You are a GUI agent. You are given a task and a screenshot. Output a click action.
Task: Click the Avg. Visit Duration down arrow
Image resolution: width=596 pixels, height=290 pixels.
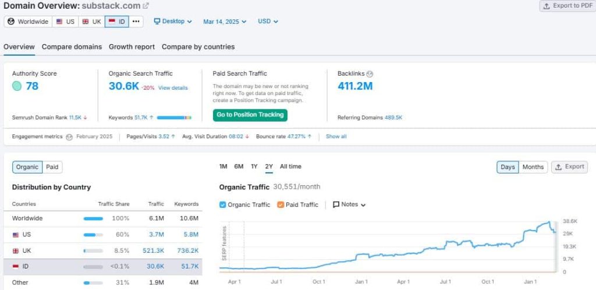tap(247, 136)
